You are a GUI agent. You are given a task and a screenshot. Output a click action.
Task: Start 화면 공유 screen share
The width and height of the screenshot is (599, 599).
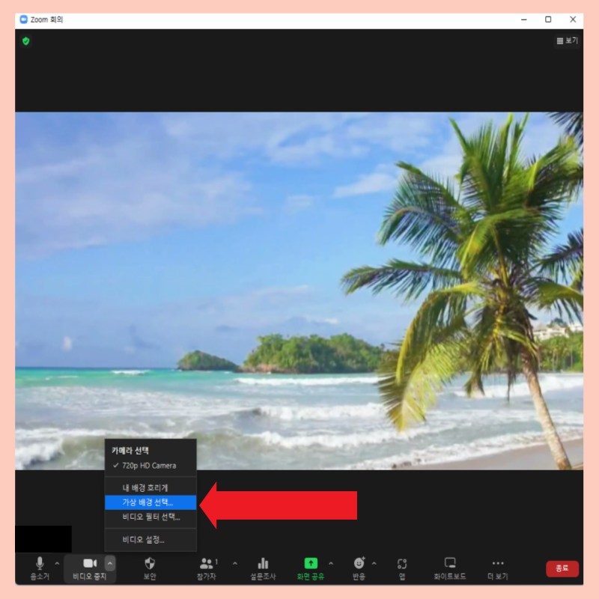click(311, 568)
